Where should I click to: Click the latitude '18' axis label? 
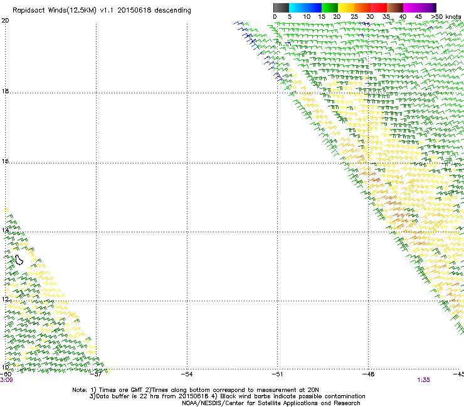click(5, 91)
